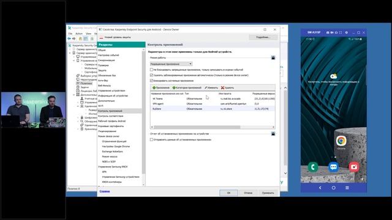Image resolution: width=392 pixels, height=220 pixels.
Task: Tap the Android home navigation button
Action: [x=333, y=188]
